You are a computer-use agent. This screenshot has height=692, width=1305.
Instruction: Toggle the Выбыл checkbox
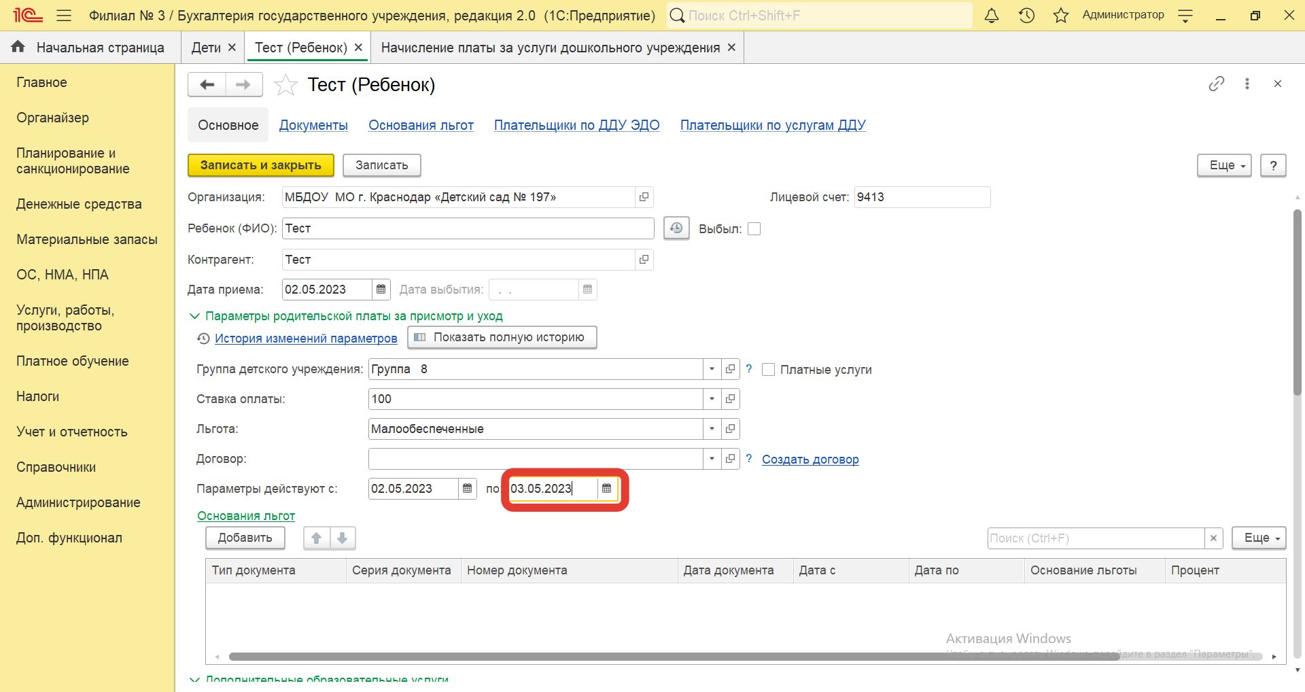(754, 229)
